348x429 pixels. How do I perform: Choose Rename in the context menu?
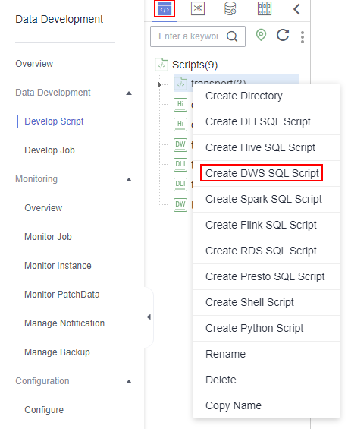[225, 354]
